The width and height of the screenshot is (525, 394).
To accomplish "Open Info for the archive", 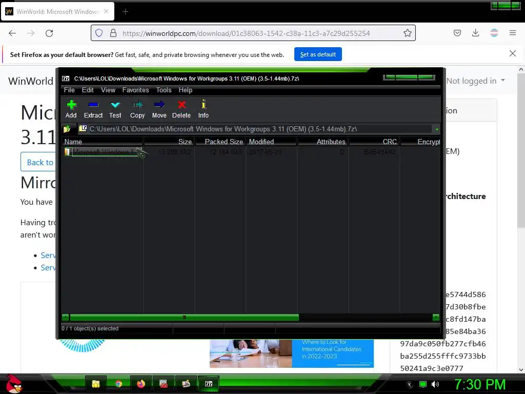I will point(203,109).
